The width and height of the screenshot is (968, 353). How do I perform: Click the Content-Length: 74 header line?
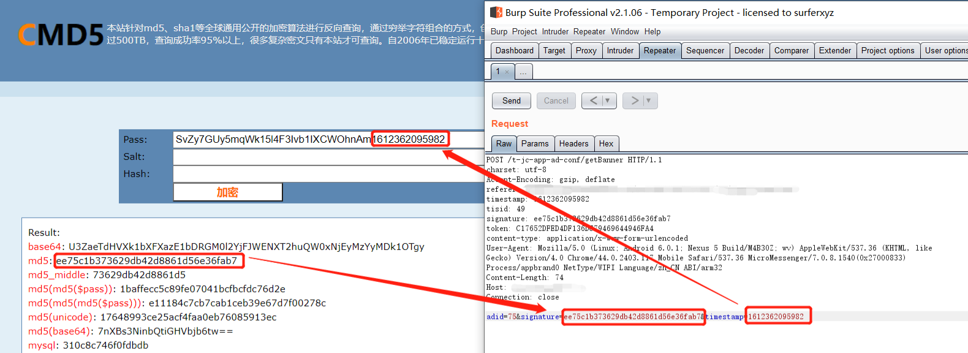[x=525, y=278]
